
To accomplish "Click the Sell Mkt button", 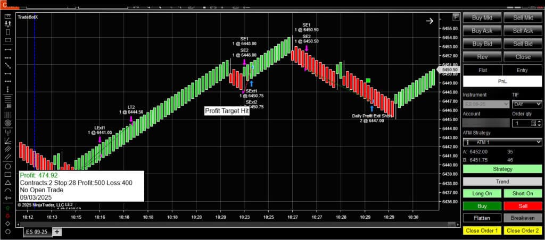I will pyautogui.click(x=523, y=18).
